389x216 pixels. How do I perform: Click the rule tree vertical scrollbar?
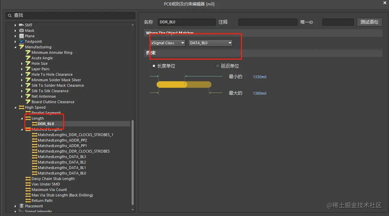(x=133, y=163)
